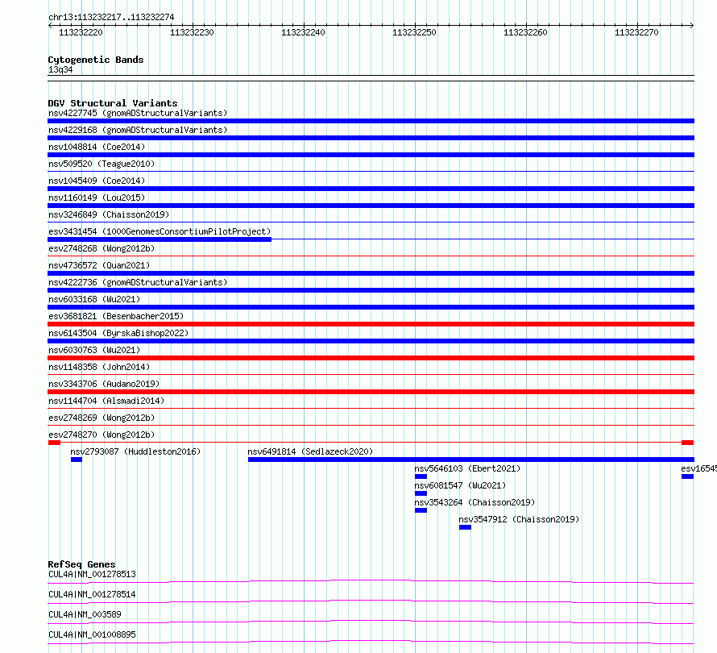
Task: Select CUL4A|NM_003589 transcript
Action: tap(85, 614)
